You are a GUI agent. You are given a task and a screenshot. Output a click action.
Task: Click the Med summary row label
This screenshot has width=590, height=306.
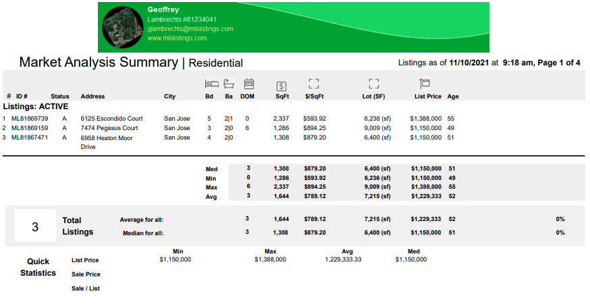click(211, 169)
